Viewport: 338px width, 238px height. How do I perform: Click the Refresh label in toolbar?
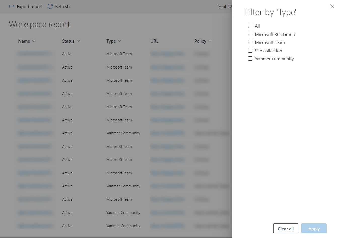62,7
